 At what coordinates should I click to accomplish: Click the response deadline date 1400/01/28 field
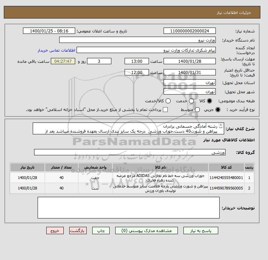point(190,61)
